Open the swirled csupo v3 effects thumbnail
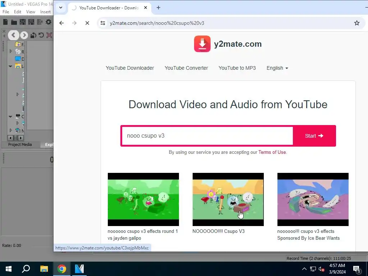The height and width of the screenshot is (276, 368). tap(313, 199)
